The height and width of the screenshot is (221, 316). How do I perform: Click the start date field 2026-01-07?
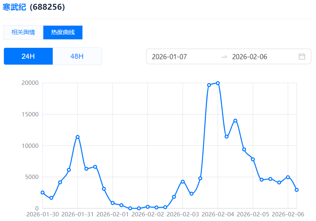tap(170, 57)
